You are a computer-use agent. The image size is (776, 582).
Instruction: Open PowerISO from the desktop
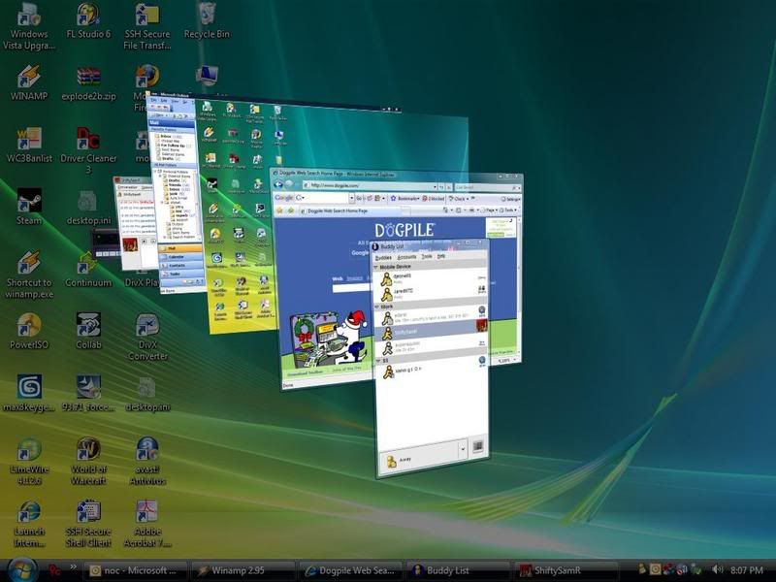(29, 332)
